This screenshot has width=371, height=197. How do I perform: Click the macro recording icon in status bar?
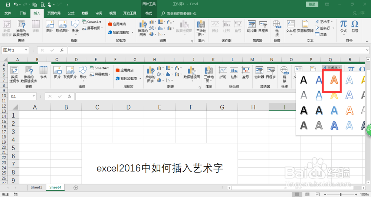click(16, 194)
